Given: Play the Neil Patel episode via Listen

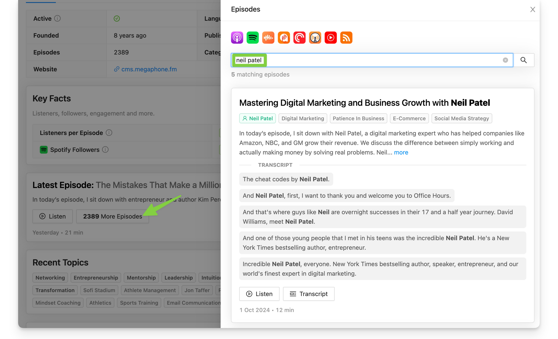Looking at the screenshot, I should (x=259, y=294).
